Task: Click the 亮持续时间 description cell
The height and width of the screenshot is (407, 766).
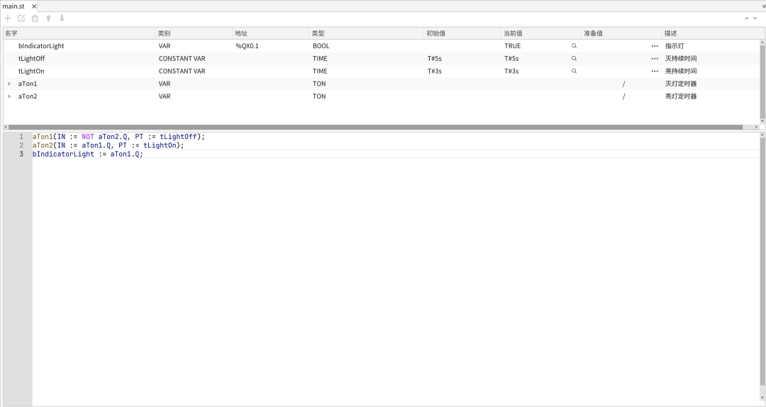Action: [680, 72]
